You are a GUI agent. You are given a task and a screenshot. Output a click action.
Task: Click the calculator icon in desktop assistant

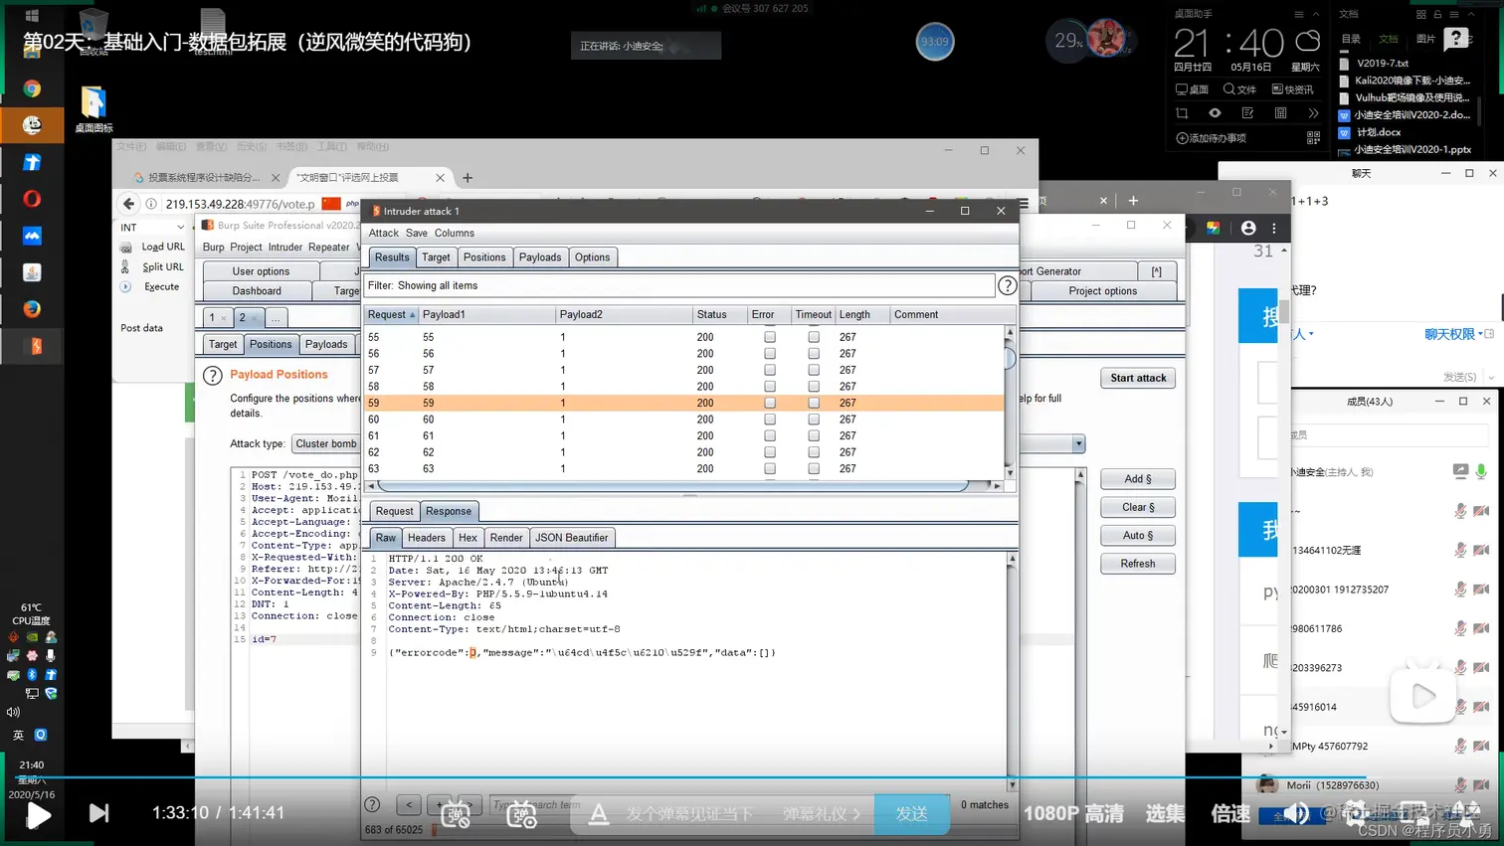pos(1280,113)
